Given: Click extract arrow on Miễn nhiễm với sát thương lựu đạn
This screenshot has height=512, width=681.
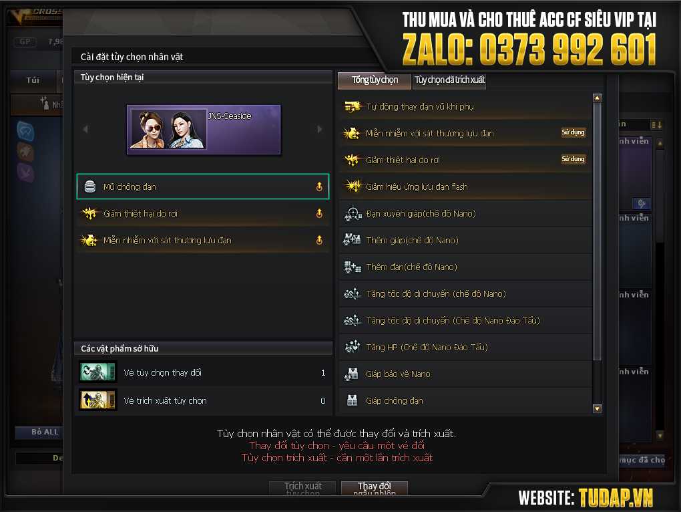Looking at the screenshot, I should 319,240.
